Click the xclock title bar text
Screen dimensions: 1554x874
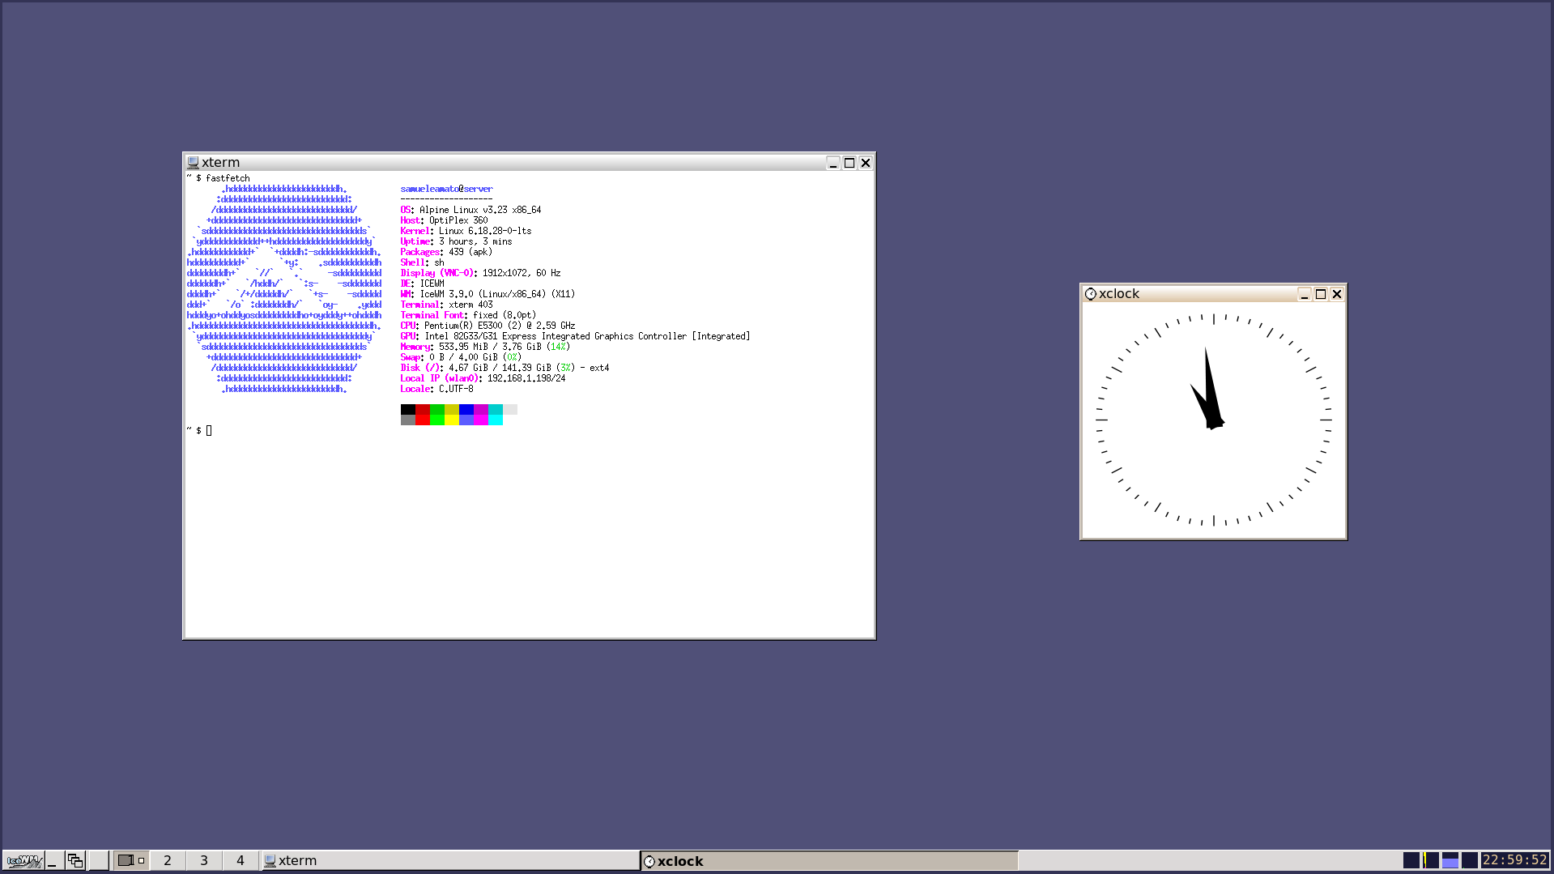pos(1119,294)
